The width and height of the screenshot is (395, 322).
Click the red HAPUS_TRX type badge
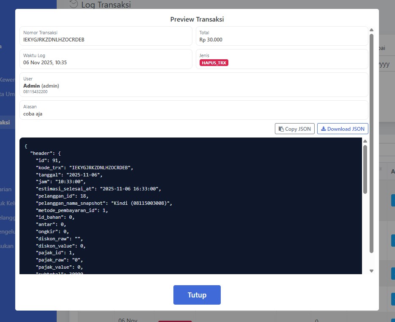tap(214, 63)
